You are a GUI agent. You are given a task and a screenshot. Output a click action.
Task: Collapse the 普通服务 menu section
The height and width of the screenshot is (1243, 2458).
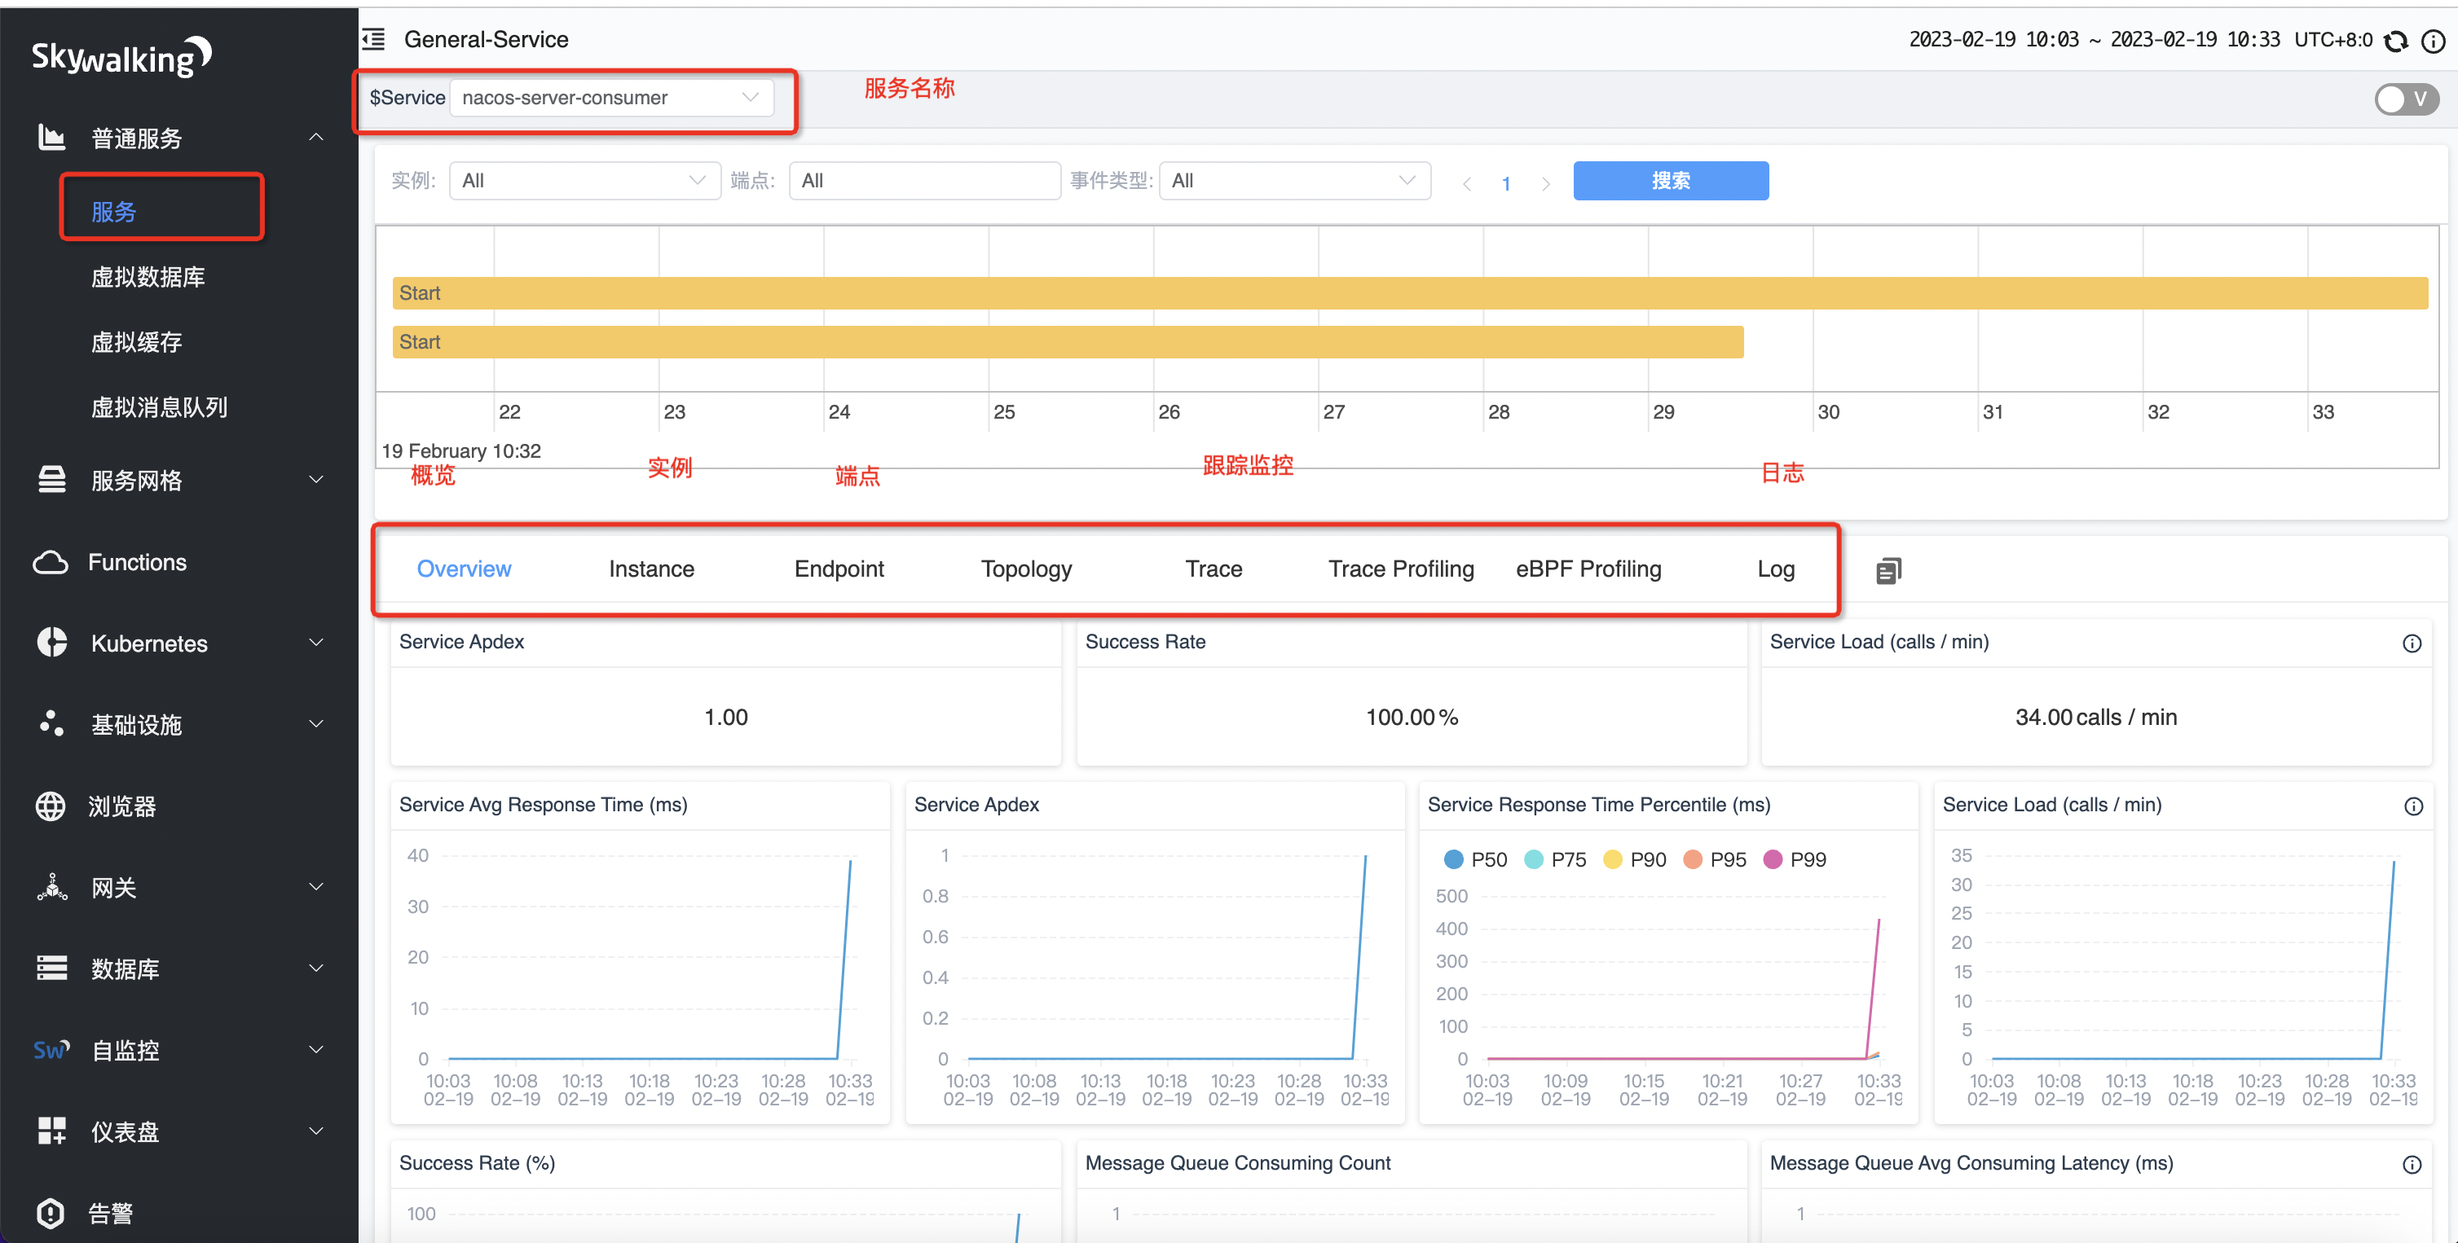tap(317, 138)
